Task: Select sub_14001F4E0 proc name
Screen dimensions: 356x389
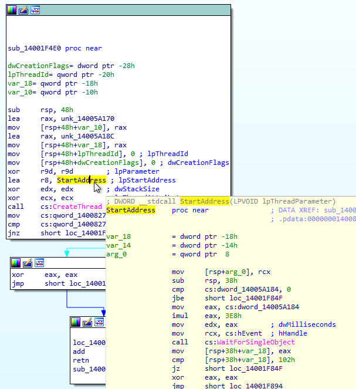Action: 34,48
